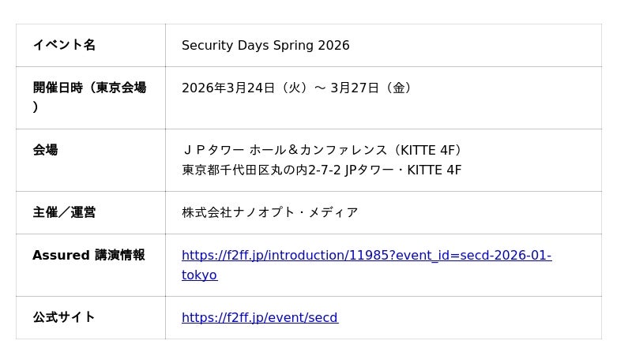Open the Assured lecture introduction URL
Screen dimensions: 632x363
367,256
